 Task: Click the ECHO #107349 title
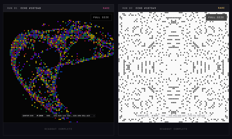tap(146, 8)
